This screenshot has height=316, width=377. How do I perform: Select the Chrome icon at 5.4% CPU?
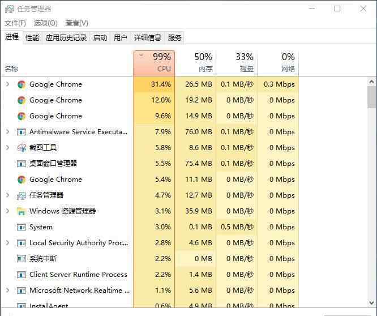click(22, 180)
